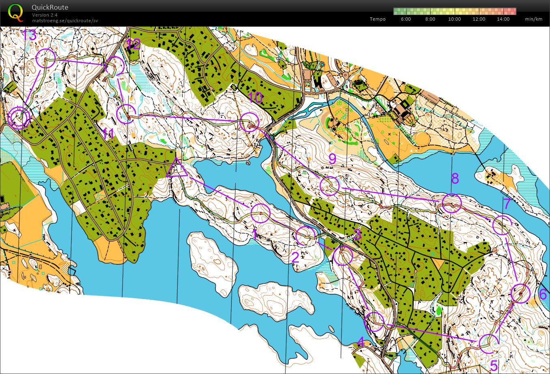This screenshot has height=374, width=550.
Task: Click control circle 7 on the course
Action: tap(502, 225)
